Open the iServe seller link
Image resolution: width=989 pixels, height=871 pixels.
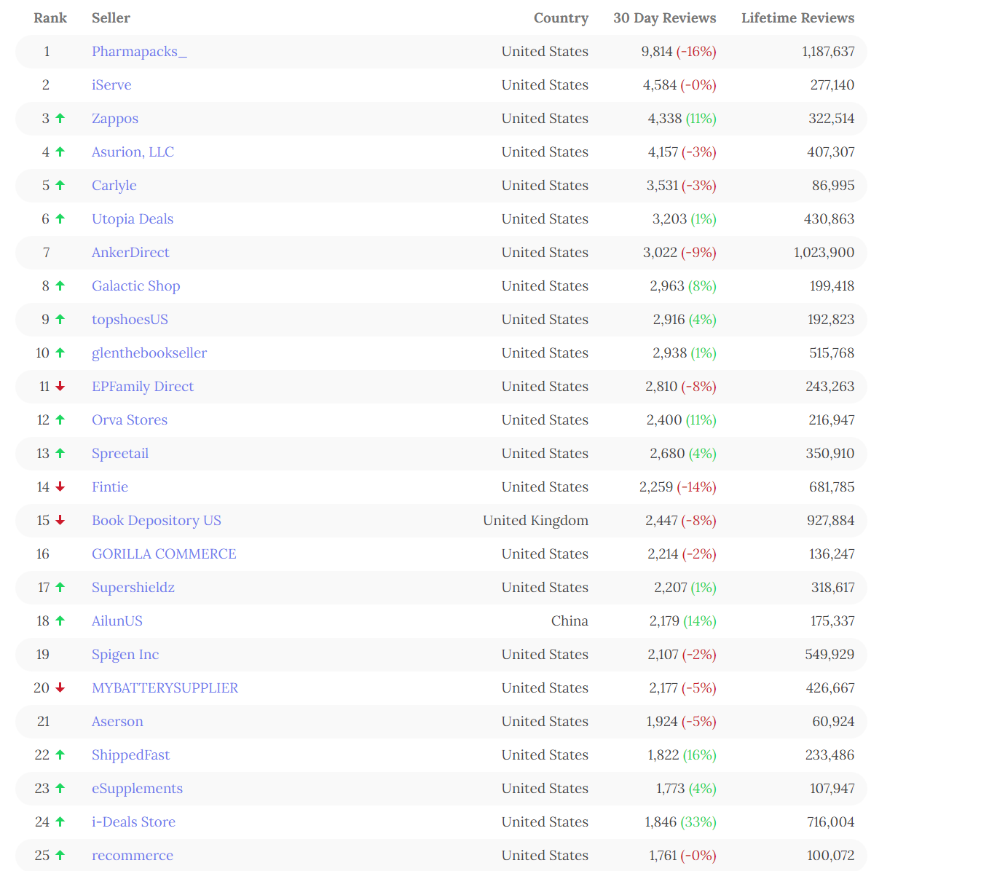click(111, 85)
